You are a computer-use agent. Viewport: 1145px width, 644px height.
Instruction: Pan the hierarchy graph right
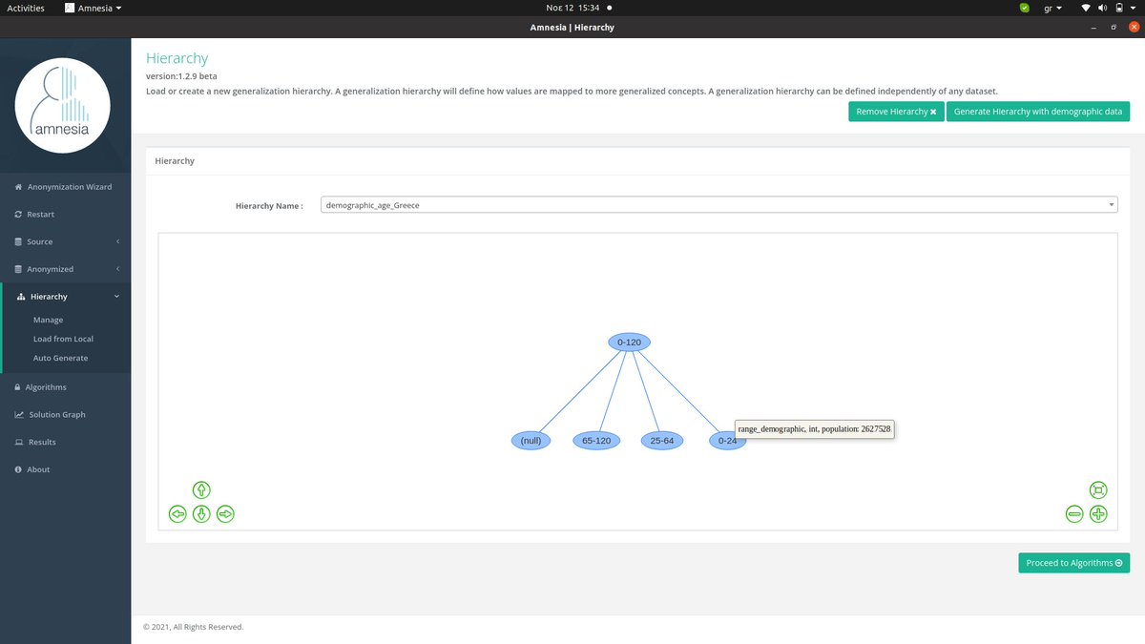point(225,514)
